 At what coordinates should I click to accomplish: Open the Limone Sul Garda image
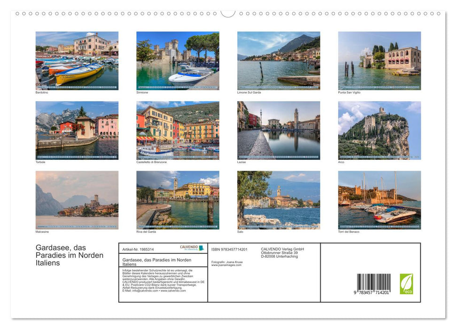278,61
